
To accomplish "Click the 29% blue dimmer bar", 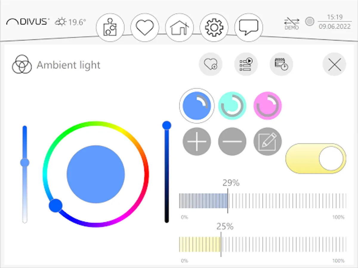I will [263, 201].
